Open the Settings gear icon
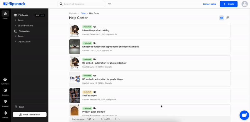This screenshot has width=250, height=122. pos(5,113)
